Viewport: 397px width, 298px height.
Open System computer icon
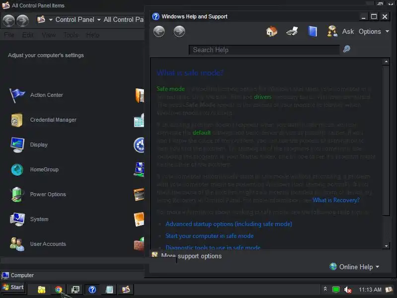tap(17, 219)
